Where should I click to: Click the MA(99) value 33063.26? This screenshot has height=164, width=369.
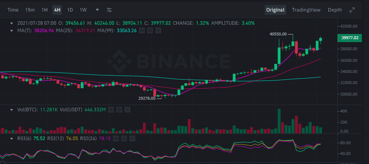[127, 30]
